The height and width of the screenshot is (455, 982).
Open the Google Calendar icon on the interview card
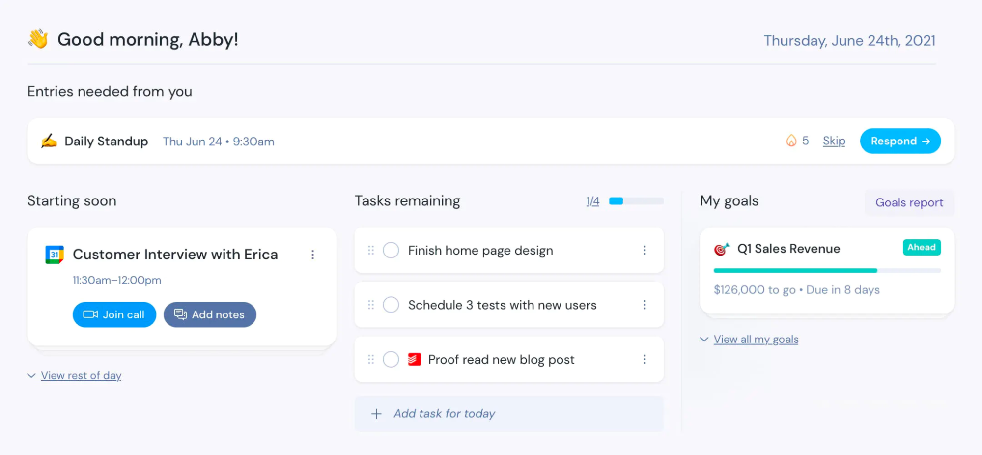click(x=55, y=255)
